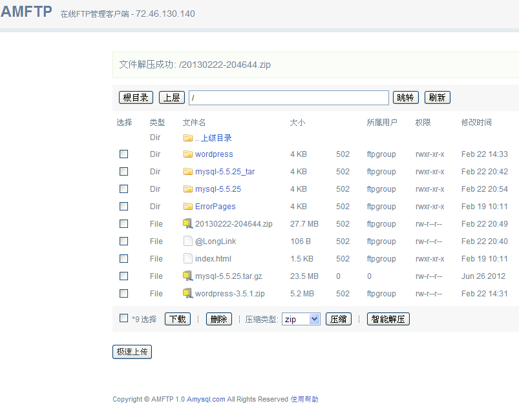Click the 刷新 refresh button
Image resolution: width=519 pixels, height=410 pixels.
(438, 97)
